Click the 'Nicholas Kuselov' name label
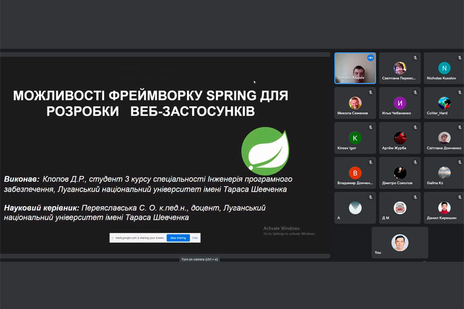This screenshot has height=309, width=464. (x=441, y=78)
